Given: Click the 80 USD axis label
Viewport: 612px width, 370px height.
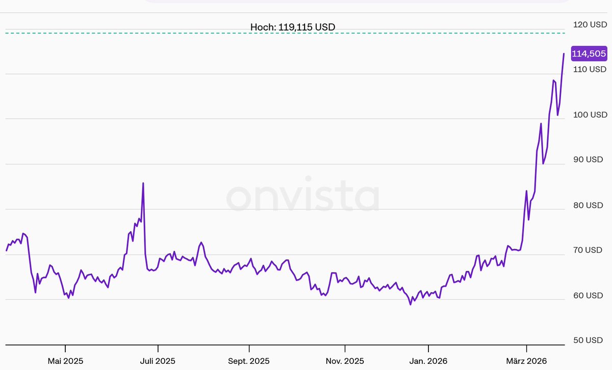Looking at the screenshot, I should [588, 205].
